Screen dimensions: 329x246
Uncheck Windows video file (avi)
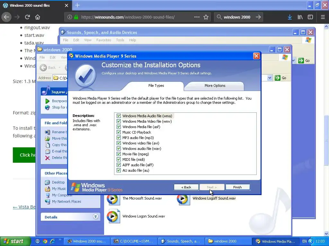(119, 143)
